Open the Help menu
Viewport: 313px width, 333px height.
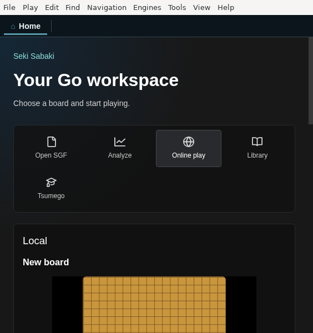click(226, 7)
